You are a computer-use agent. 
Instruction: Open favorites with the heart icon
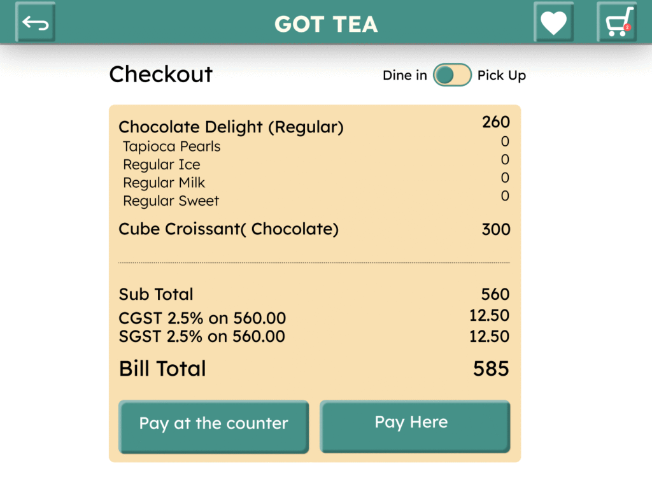[553, 23]
